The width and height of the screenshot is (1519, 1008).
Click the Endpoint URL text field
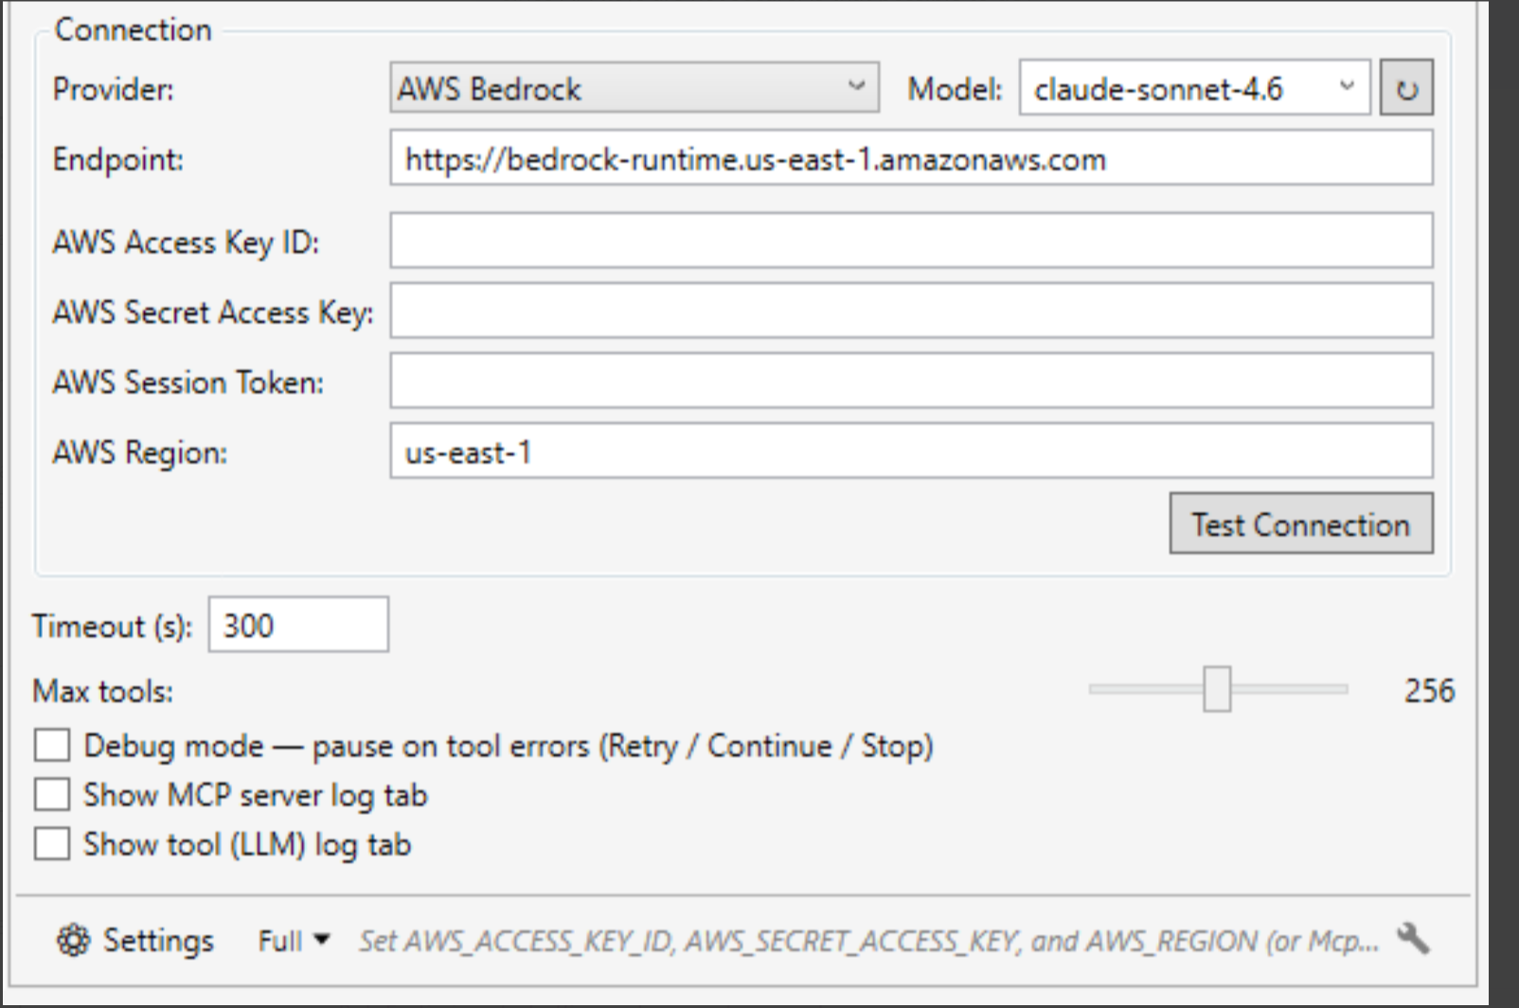(x=911, y=158)
